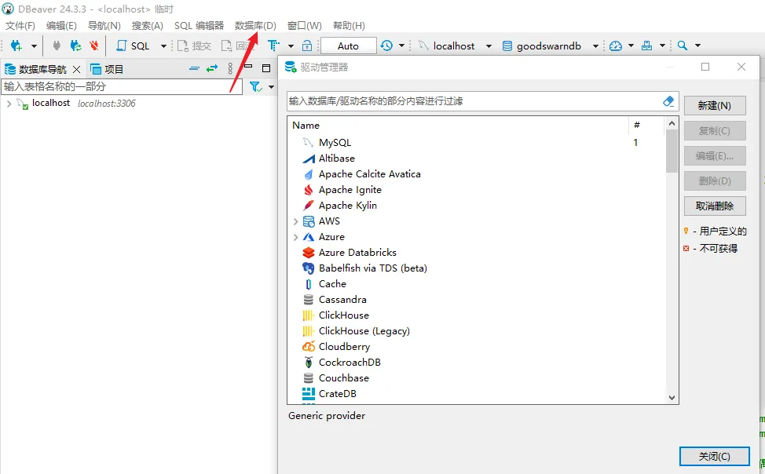Screen dimensions: 765x474
Task: Open the 导航(N) menu
Action: [x=104, y=25]
